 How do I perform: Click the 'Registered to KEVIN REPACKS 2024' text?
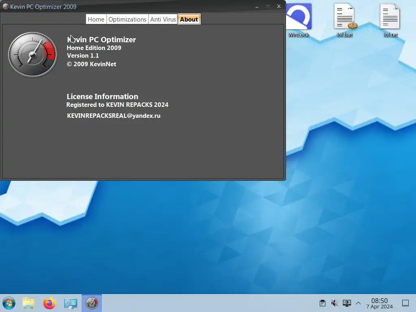117,104
